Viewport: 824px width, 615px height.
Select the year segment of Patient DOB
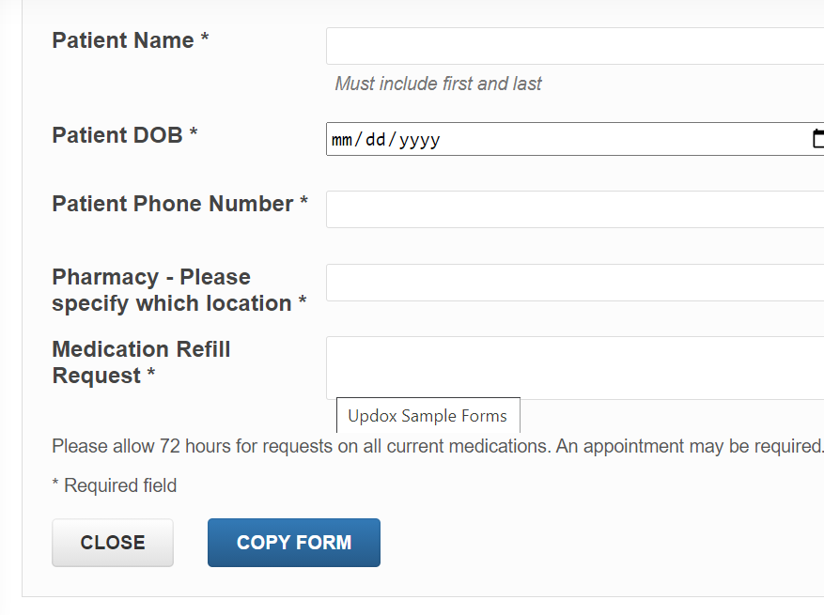419,140
